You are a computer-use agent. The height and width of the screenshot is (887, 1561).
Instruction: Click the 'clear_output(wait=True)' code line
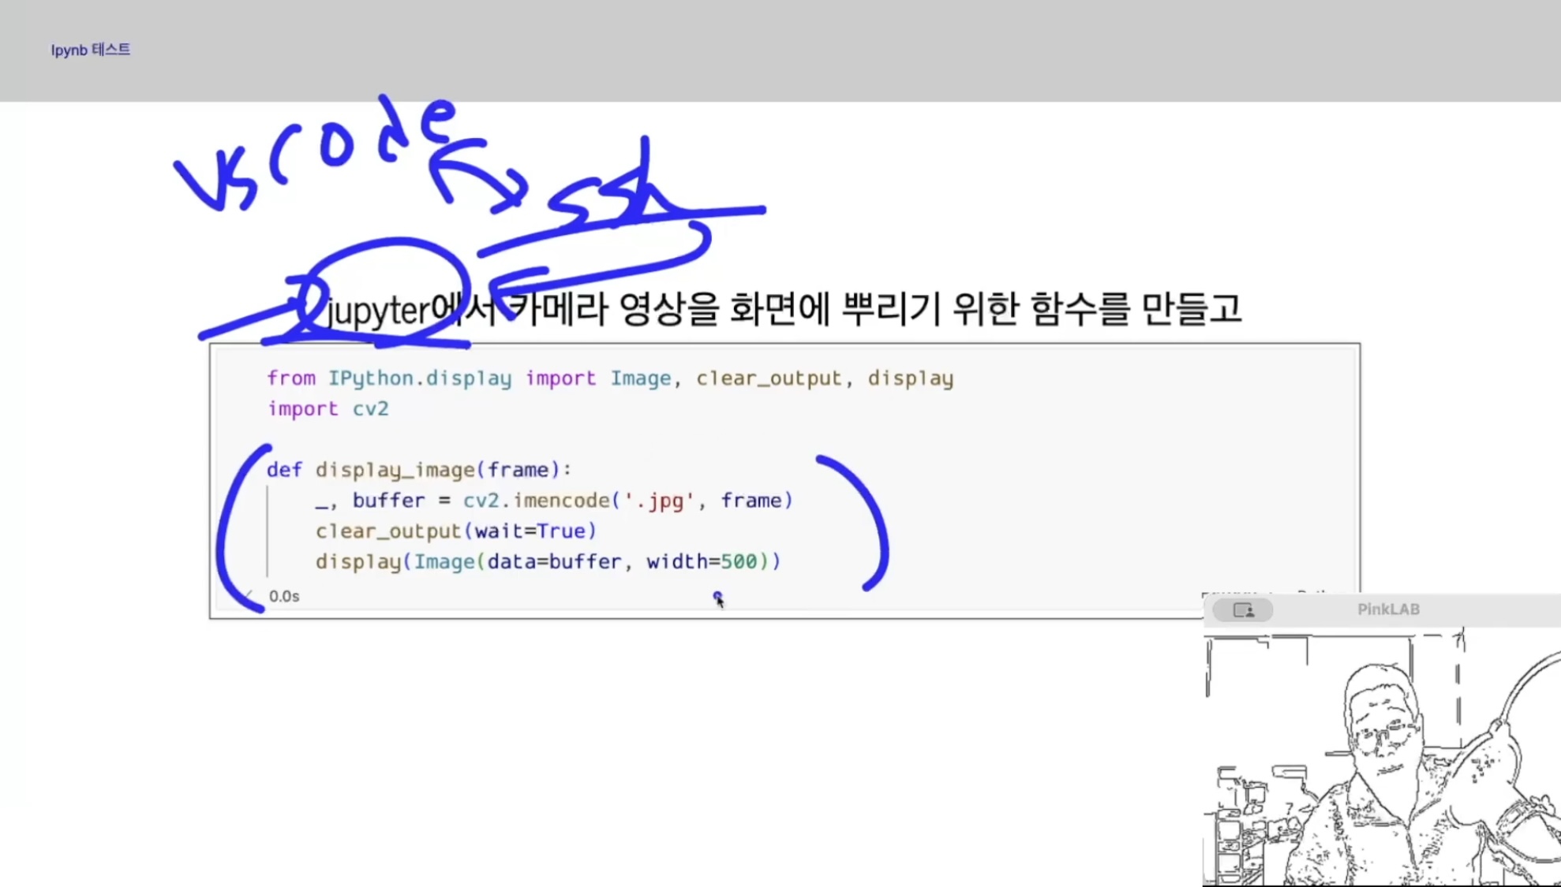pos(455,531)
